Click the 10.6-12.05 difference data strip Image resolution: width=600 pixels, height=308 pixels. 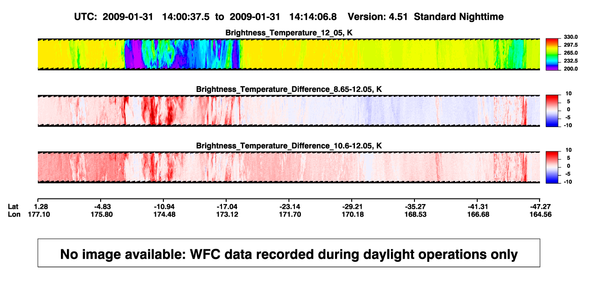(288, 167)
